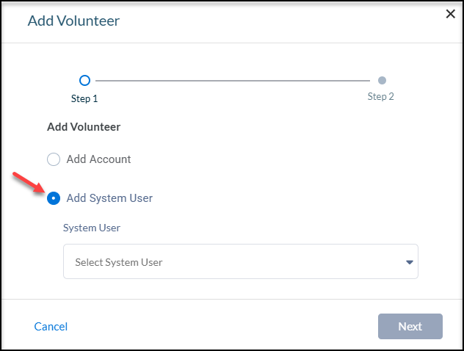This screenshot has width=464, height=351.
Task: Click the progress line between steps
Action: click(x=233, y=81)
